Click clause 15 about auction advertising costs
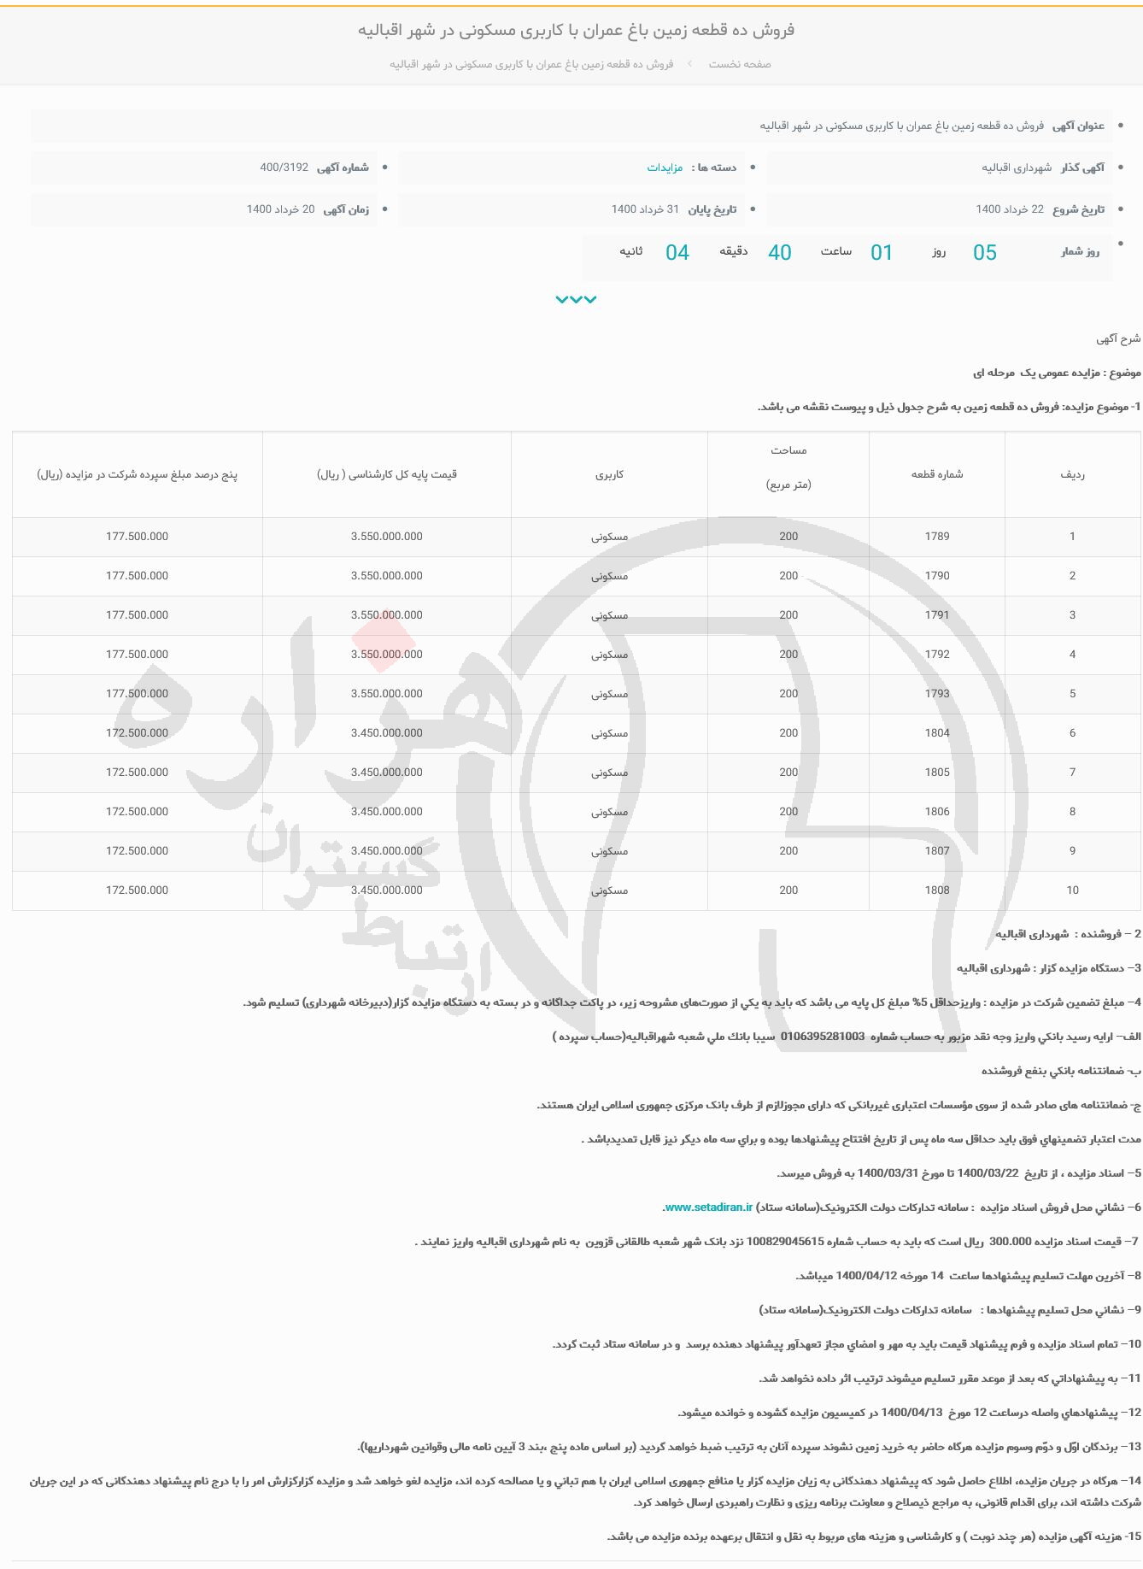 coord(874,1536)
